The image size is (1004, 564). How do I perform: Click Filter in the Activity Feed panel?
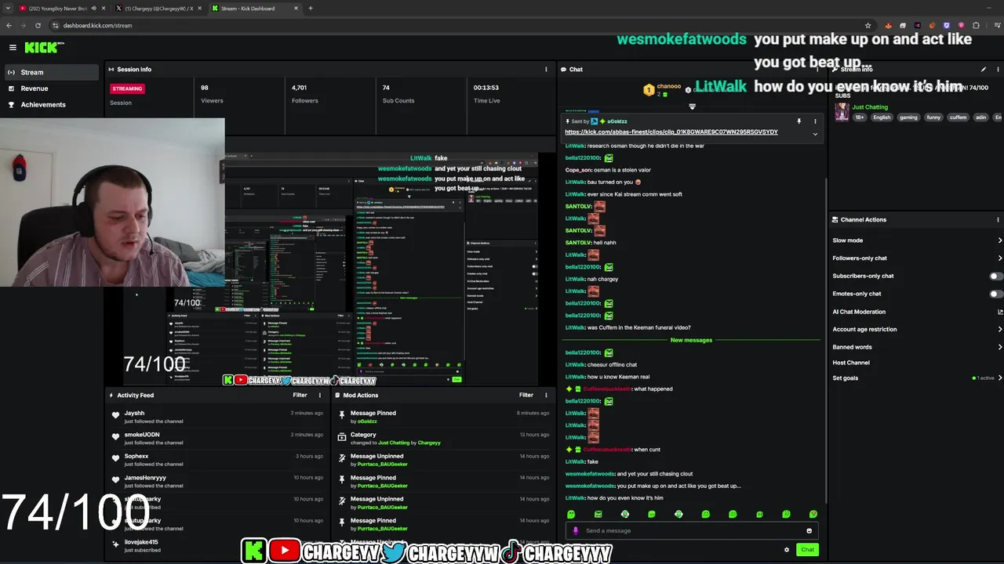(x=300, y=395)
